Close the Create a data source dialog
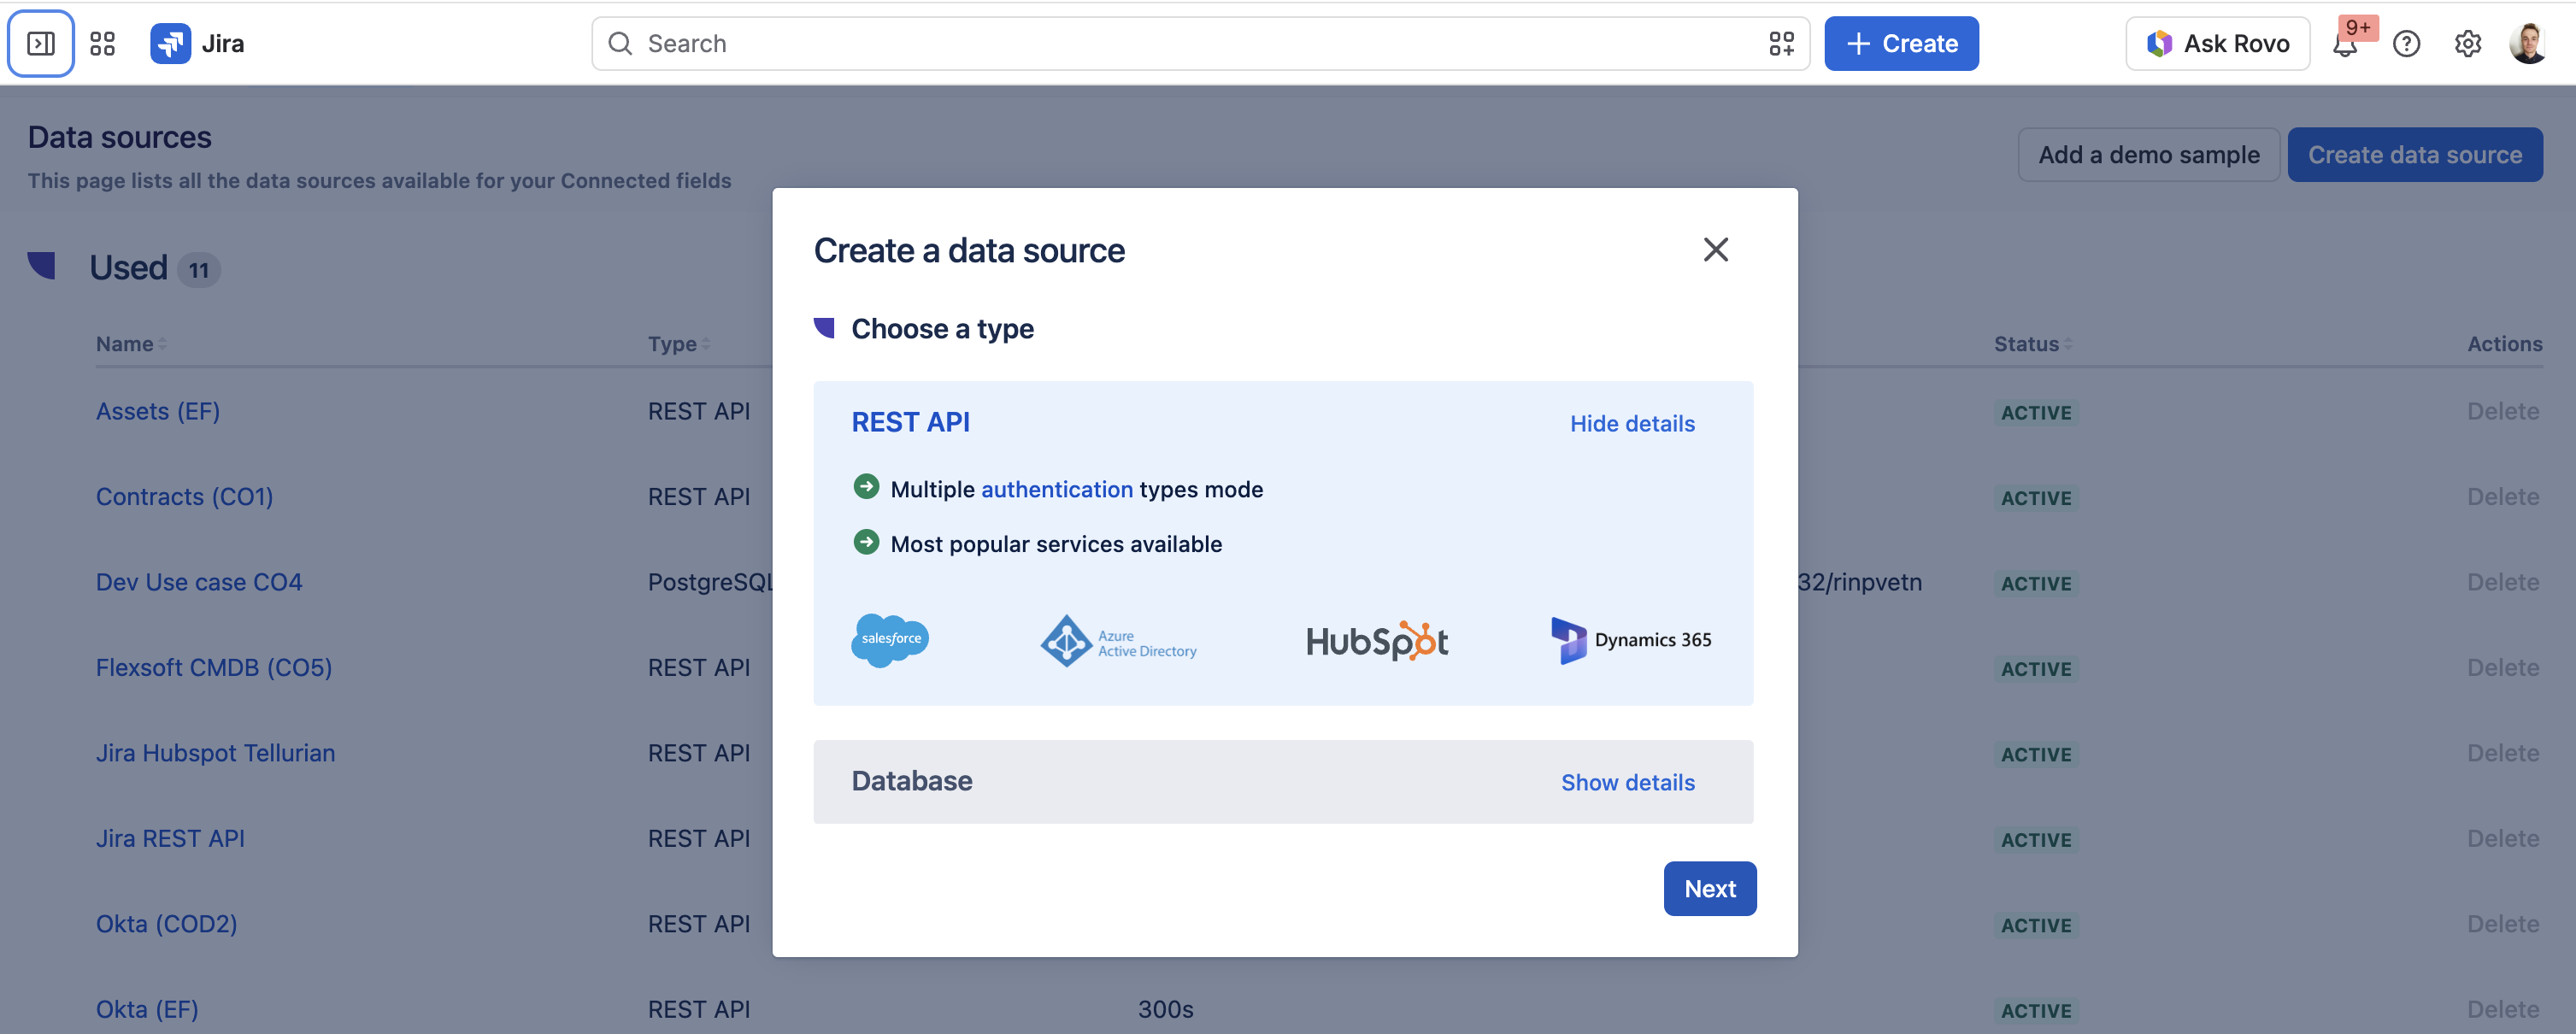The width and height of the screenshot is (2576, 1034). (1715, 249)
